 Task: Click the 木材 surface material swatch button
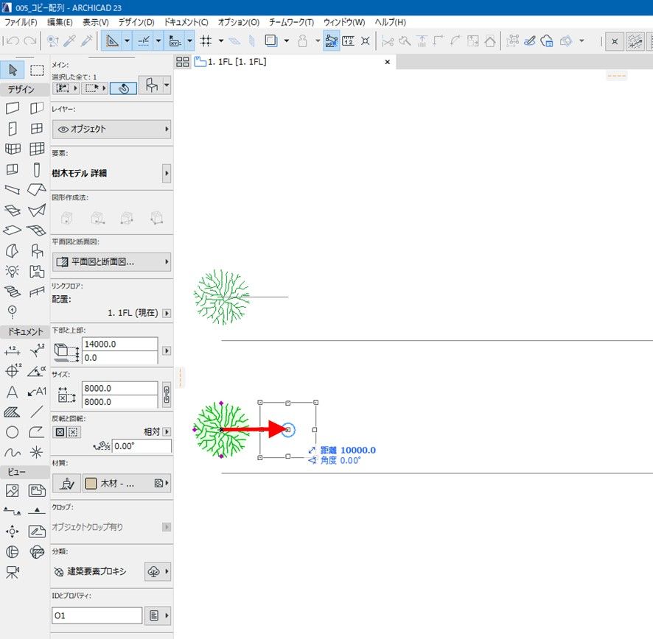coord(127,483)
